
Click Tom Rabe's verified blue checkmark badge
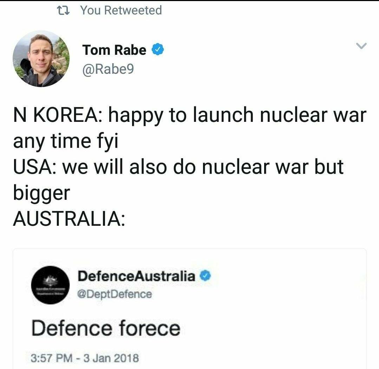click(x=157, y=50)
